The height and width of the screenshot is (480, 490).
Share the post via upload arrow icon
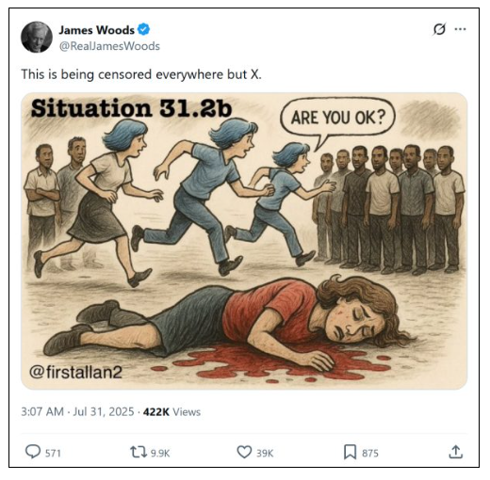(x=456, y=452)
